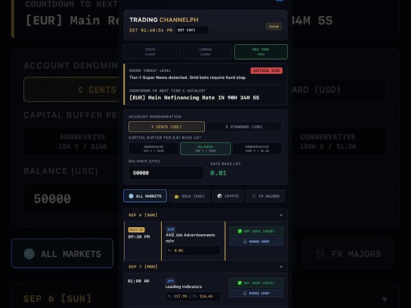
Task: Collapse the SEP 6 [SUN] section arrow
Action: (x=281, y=216)
